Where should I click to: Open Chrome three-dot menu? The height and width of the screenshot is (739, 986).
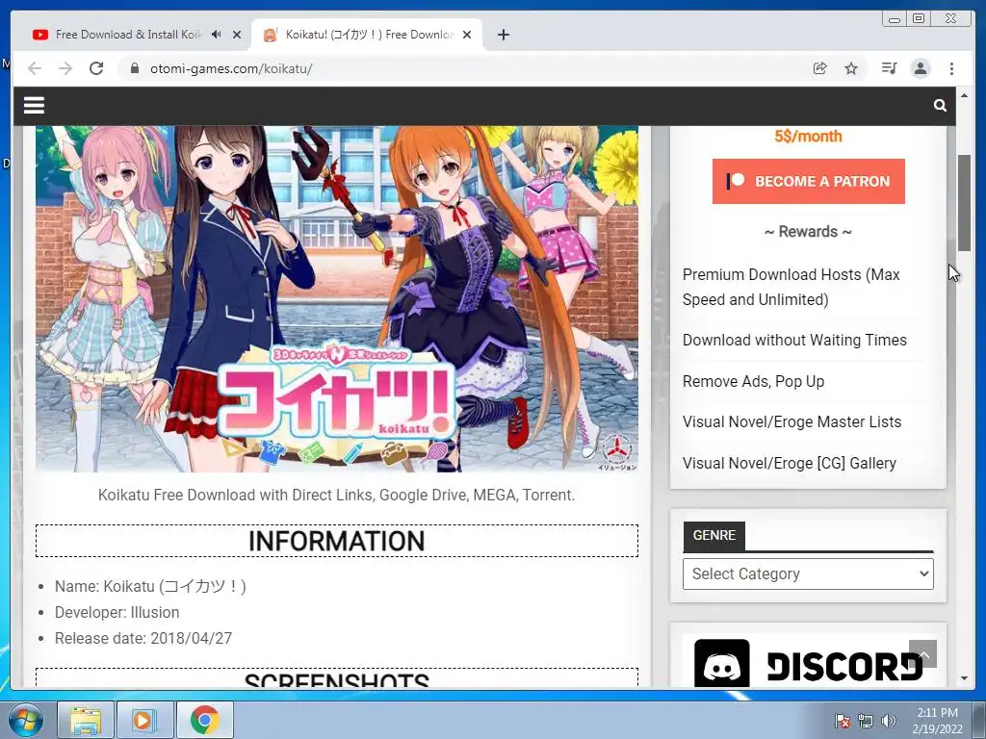click(x=951, y=68)
